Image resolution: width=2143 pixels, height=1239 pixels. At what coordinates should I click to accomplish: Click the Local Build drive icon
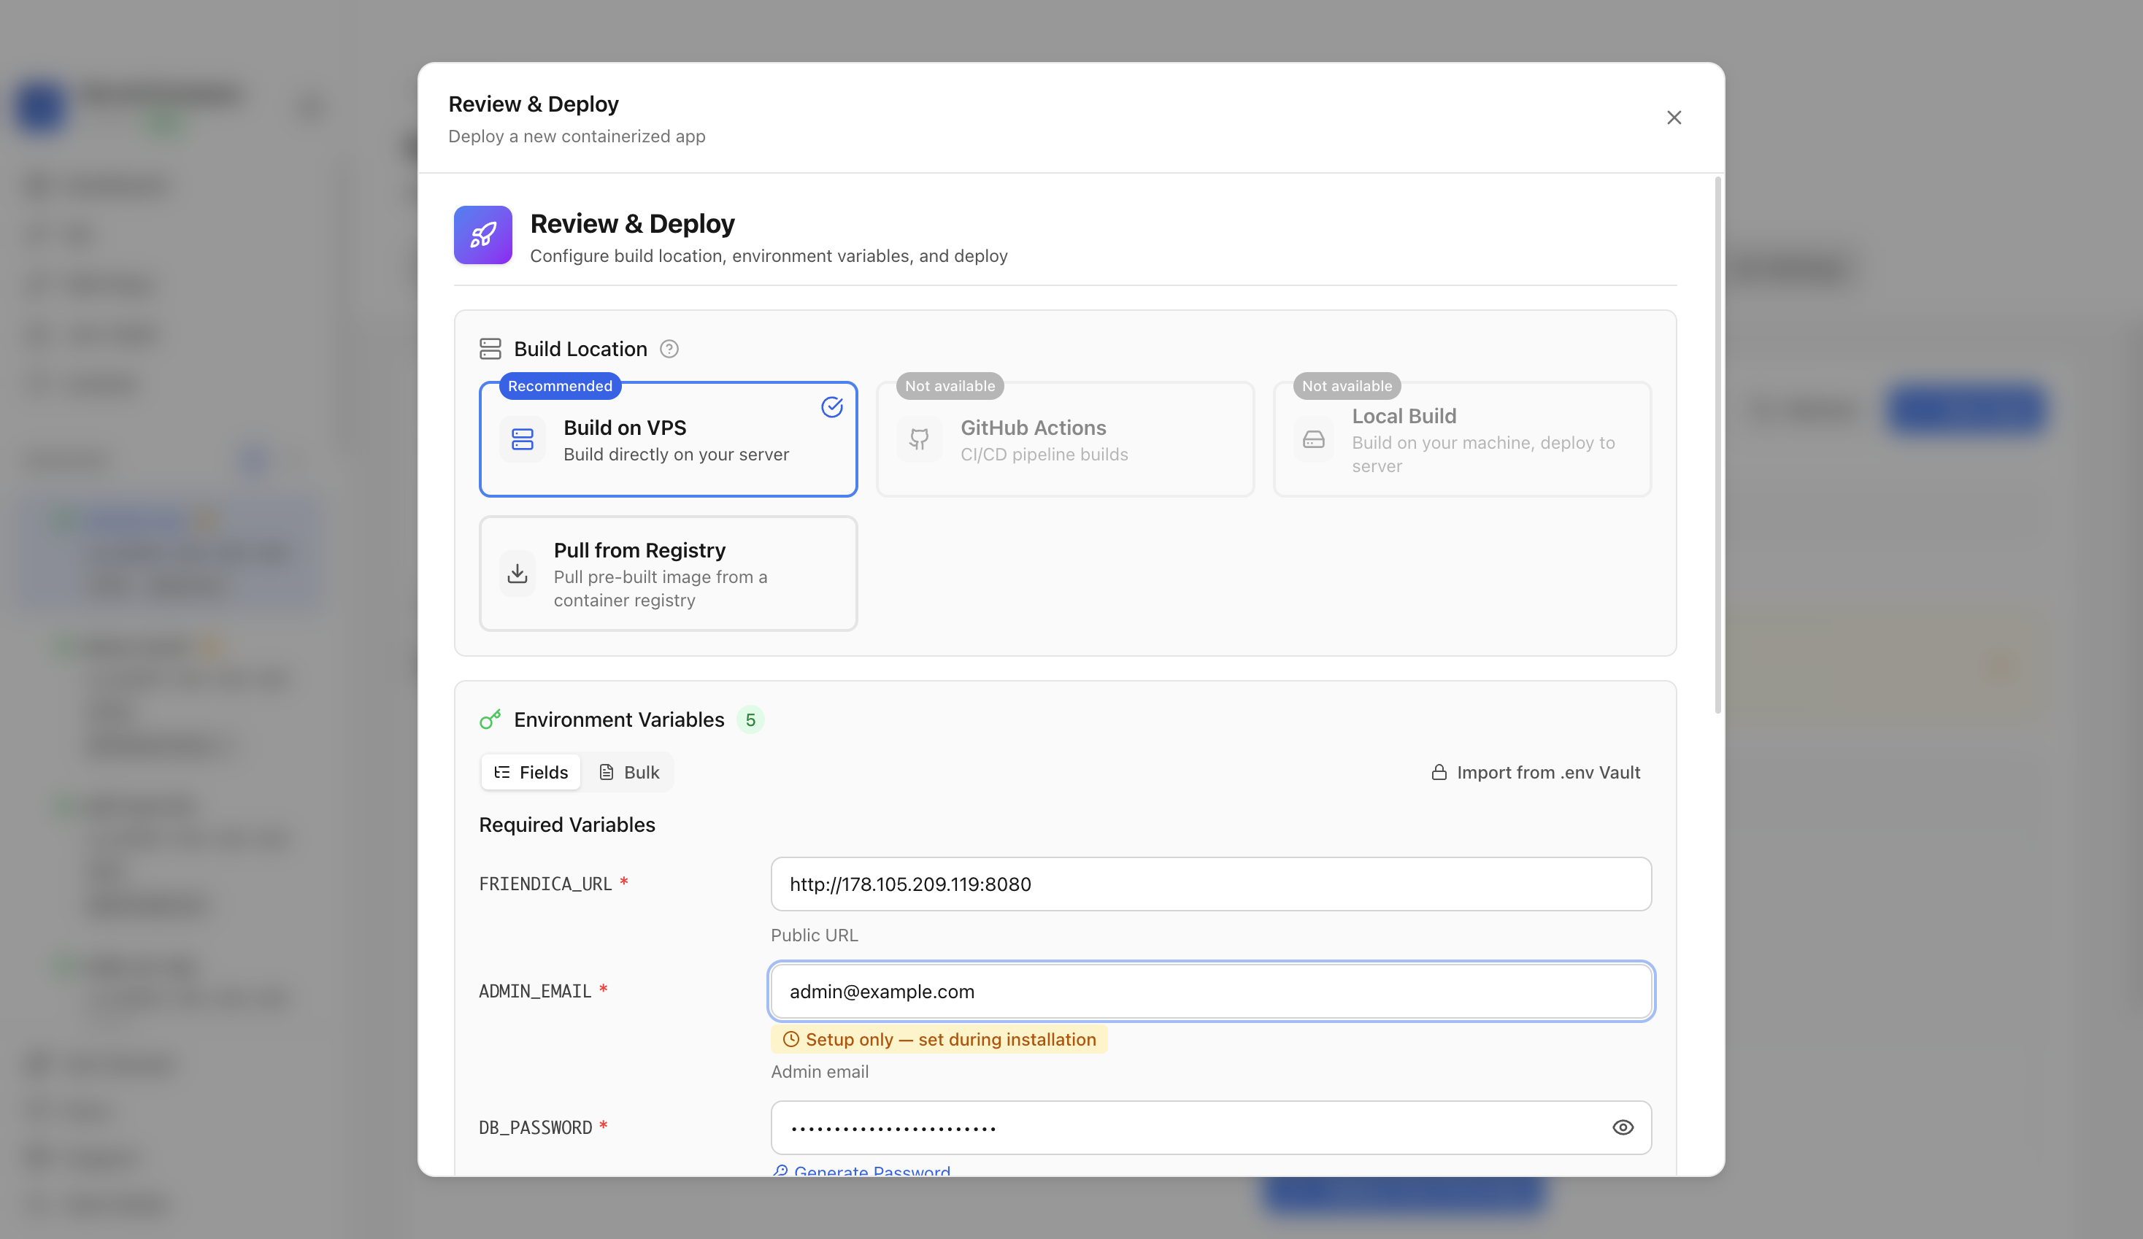(1314, 440)
